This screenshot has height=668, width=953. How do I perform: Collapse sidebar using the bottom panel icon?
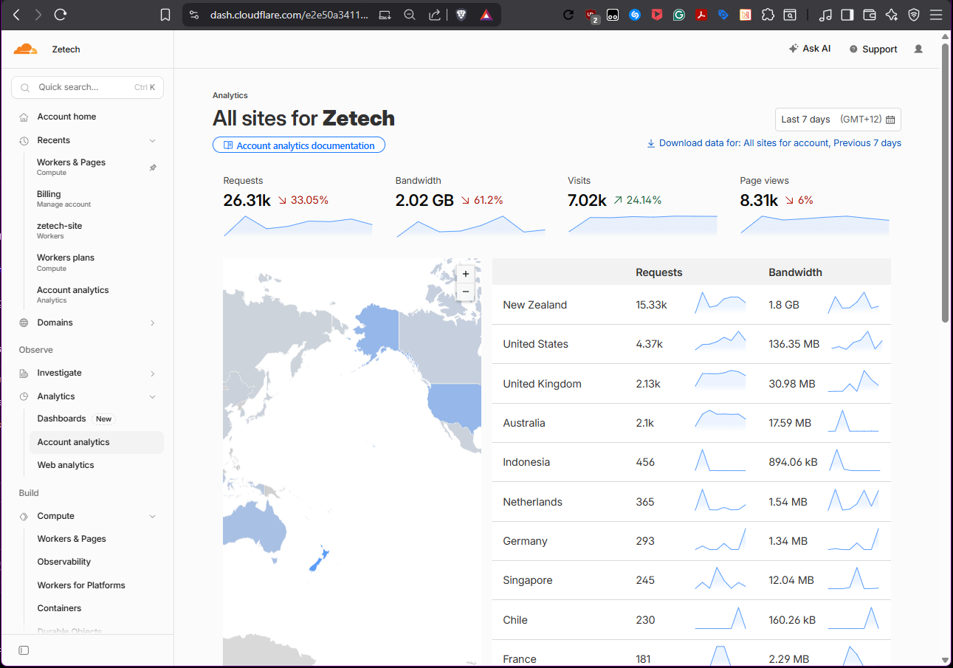coord(24,650)
